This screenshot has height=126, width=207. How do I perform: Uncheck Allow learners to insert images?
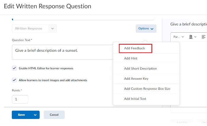14,80
